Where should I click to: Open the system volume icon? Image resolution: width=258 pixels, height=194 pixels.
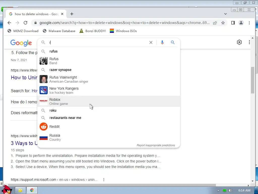[x=230, y=190]
